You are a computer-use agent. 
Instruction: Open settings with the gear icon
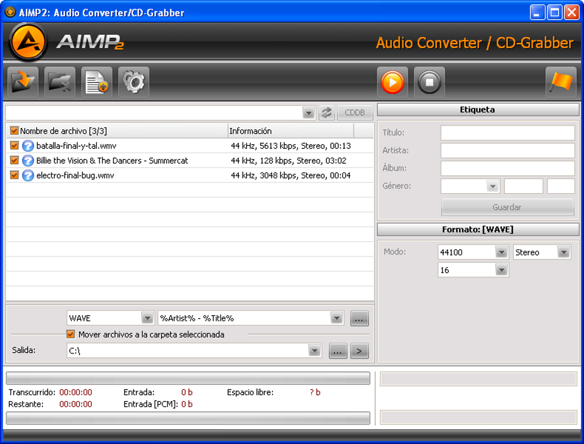pyautogui.click(x=134, y=82)
